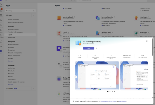The image size is (155, 105).
Task: Click the share icon beside Add button
Action: click(x=96, y=48)
